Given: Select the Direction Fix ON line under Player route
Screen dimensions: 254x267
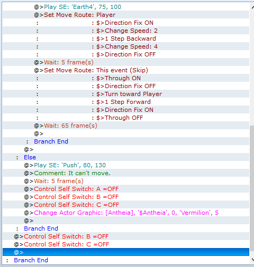Looking at the screenshot, I should click(x=126, y=23).
